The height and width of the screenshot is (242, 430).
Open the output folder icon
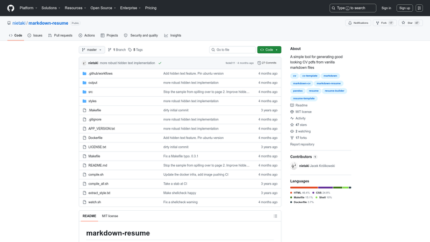pyautogui.click(x=84, y=83)
